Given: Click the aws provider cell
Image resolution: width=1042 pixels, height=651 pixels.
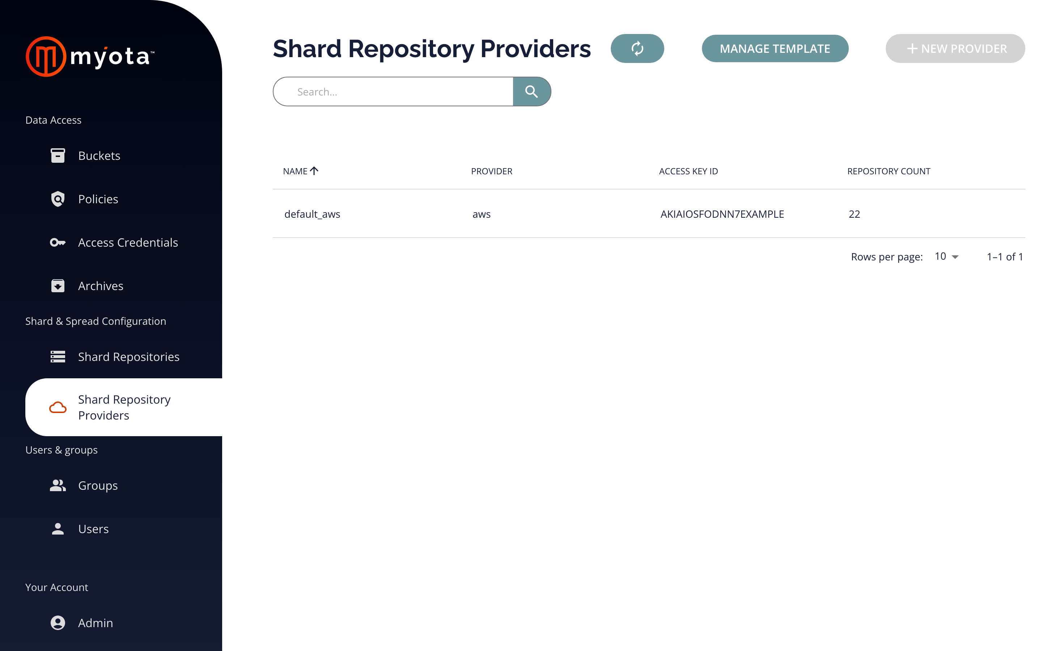Looking at the screenshot, I should click(482, 214).
